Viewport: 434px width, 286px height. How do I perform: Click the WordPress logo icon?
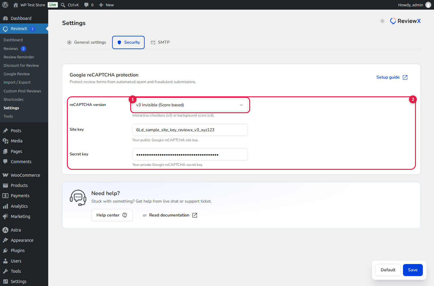[x=5, y=5]
